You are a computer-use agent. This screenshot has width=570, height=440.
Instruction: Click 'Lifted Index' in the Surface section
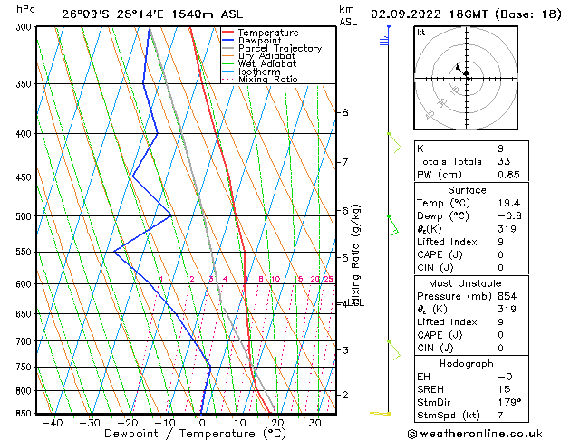tap(447, 242)
